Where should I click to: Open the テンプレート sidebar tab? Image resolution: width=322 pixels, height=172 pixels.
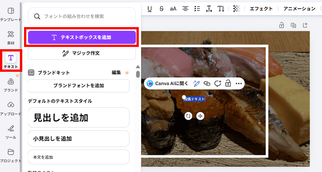tap(10, 14)
